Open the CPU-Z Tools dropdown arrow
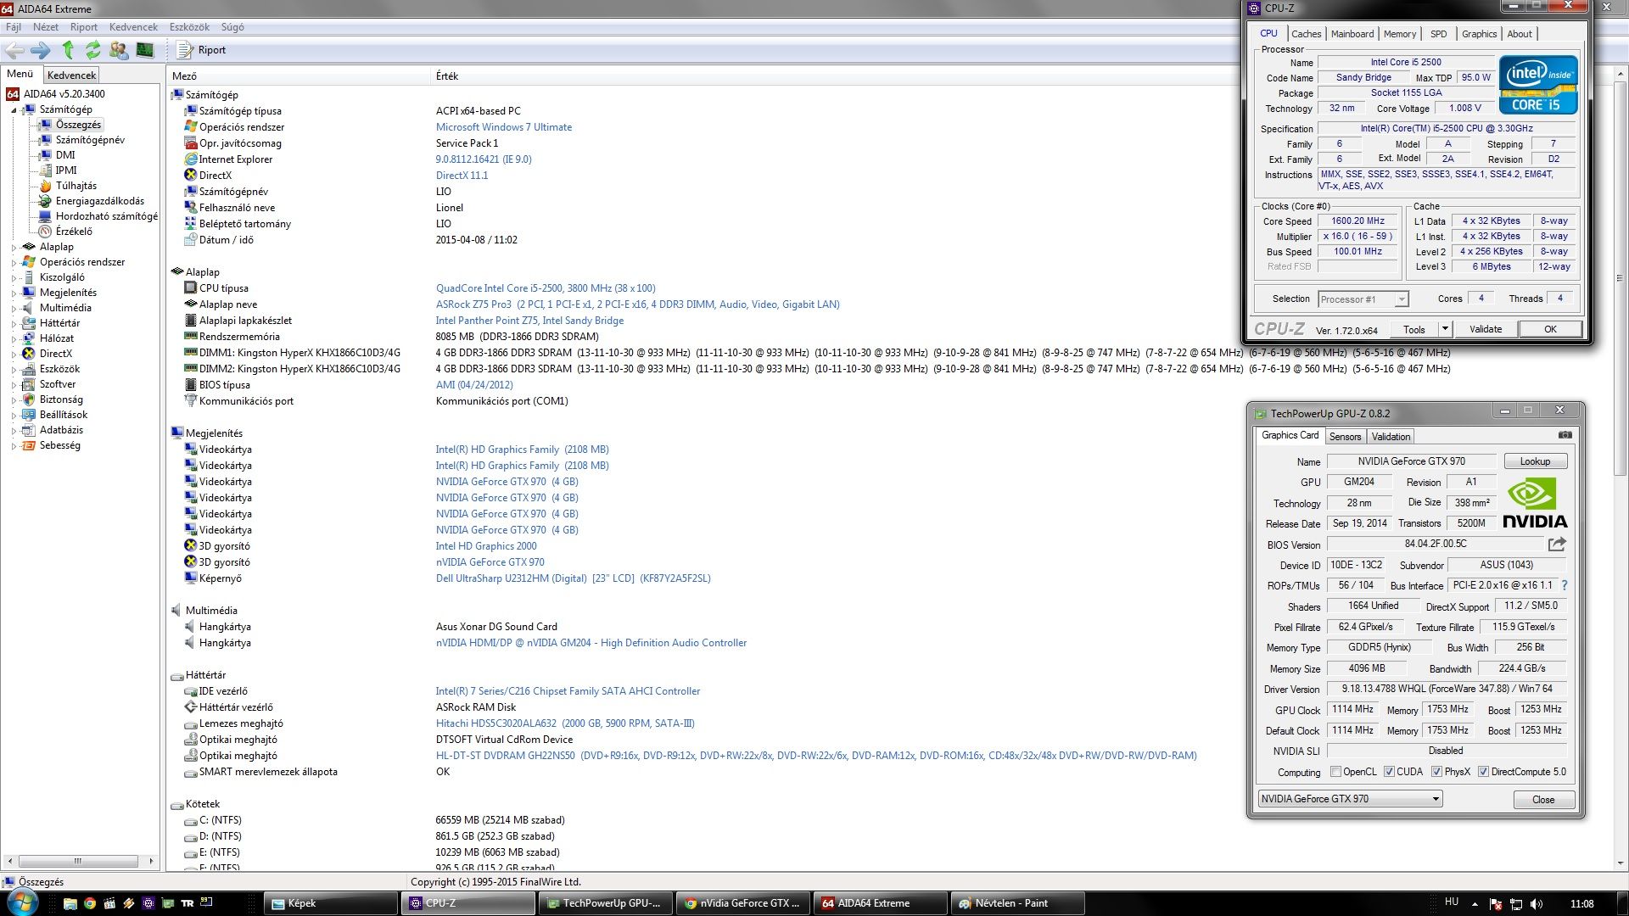The height and width of the screenshot is (916, 1629). [1445, 329]
